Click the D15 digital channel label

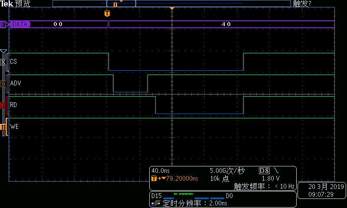[x=157, y=196]
